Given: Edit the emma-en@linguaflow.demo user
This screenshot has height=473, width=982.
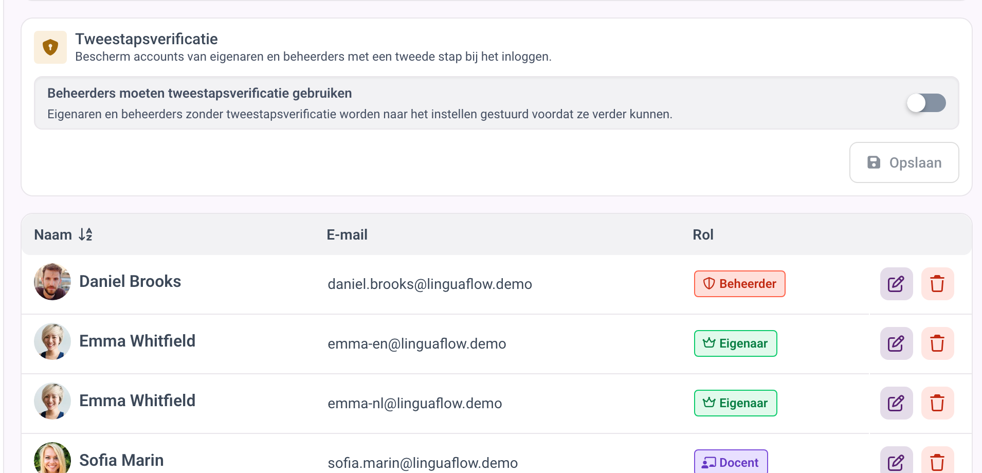Looking at the screenshot, I should click(896, 343).
